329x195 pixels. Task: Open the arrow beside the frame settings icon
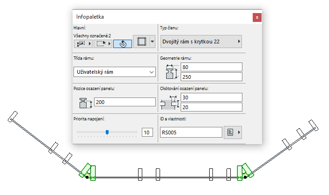pyautogui.click(x=153, y=42)
